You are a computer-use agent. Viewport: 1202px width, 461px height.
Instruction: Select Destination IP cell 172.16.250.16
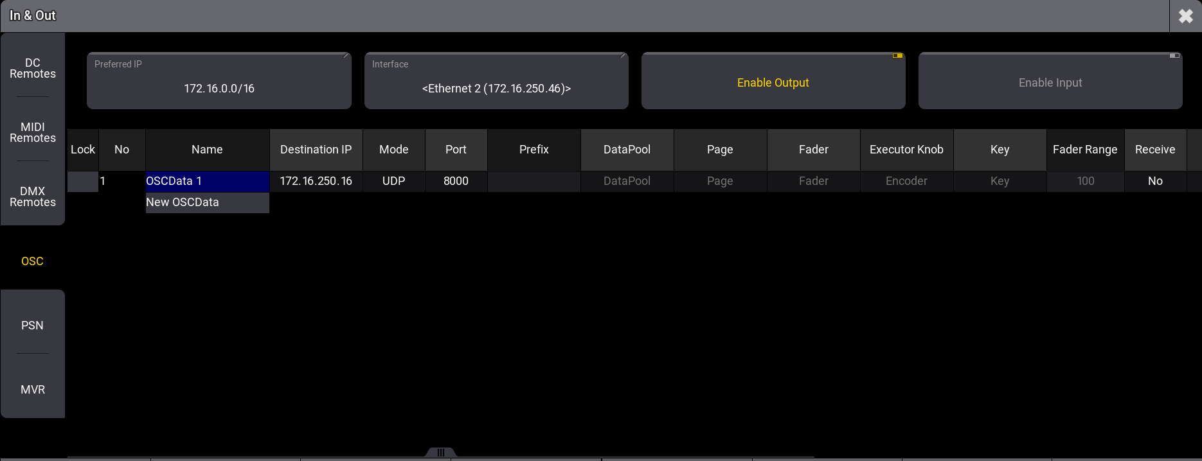[x=316, y=182]
